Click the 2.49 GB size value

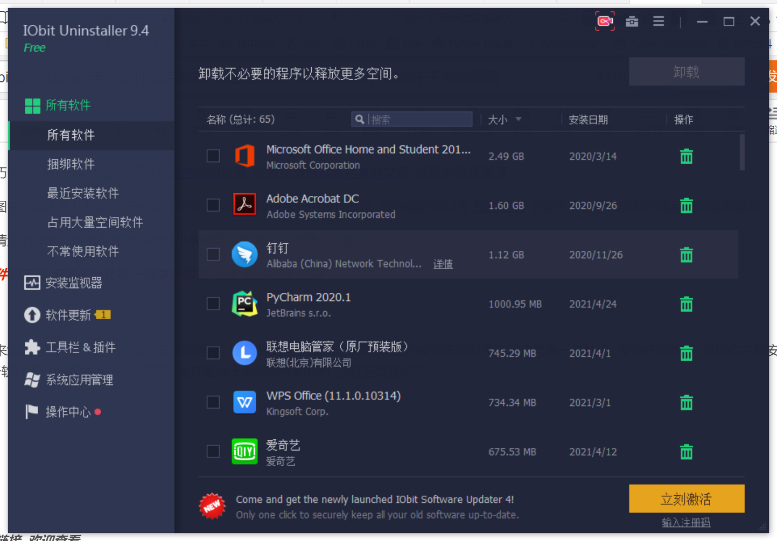tap(506, 156)
